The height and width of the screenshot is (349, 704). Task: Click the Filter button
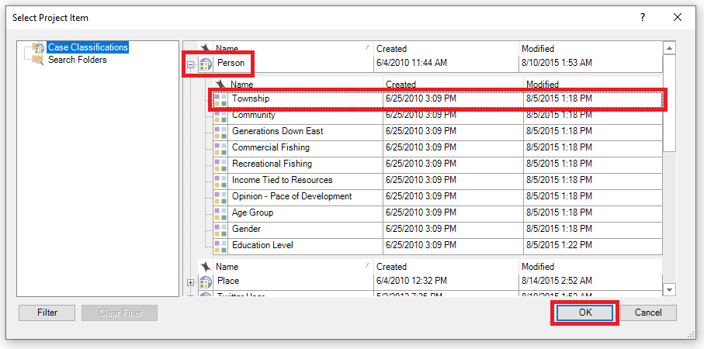47,313
